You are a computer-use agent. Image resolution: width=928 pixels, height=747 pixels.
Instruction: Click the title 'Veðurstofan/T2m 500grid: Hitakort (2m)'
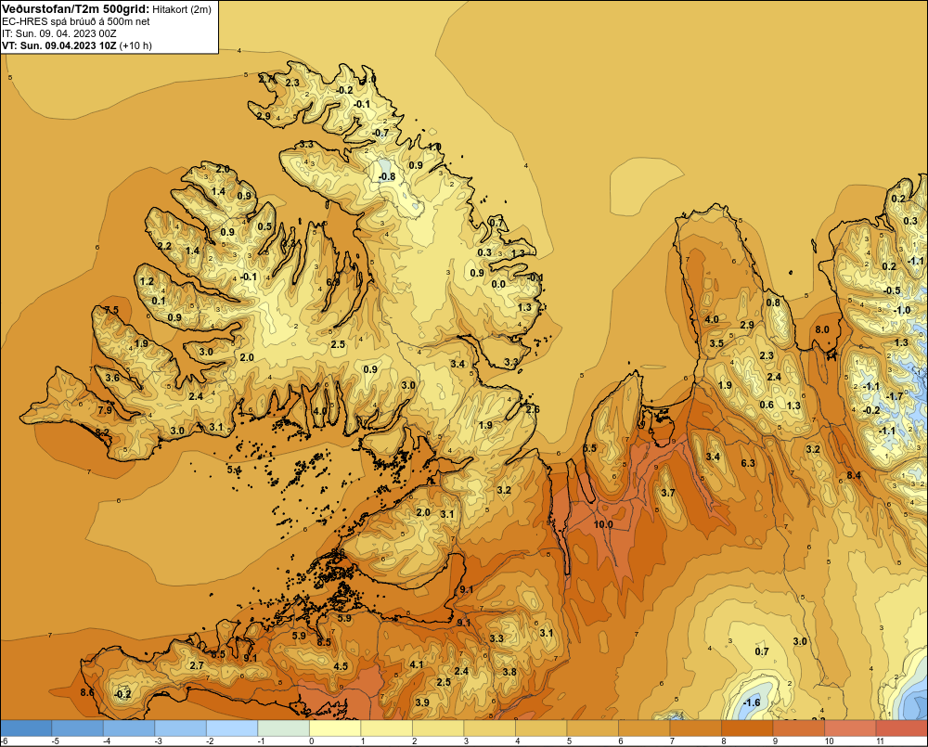point(107,9)
